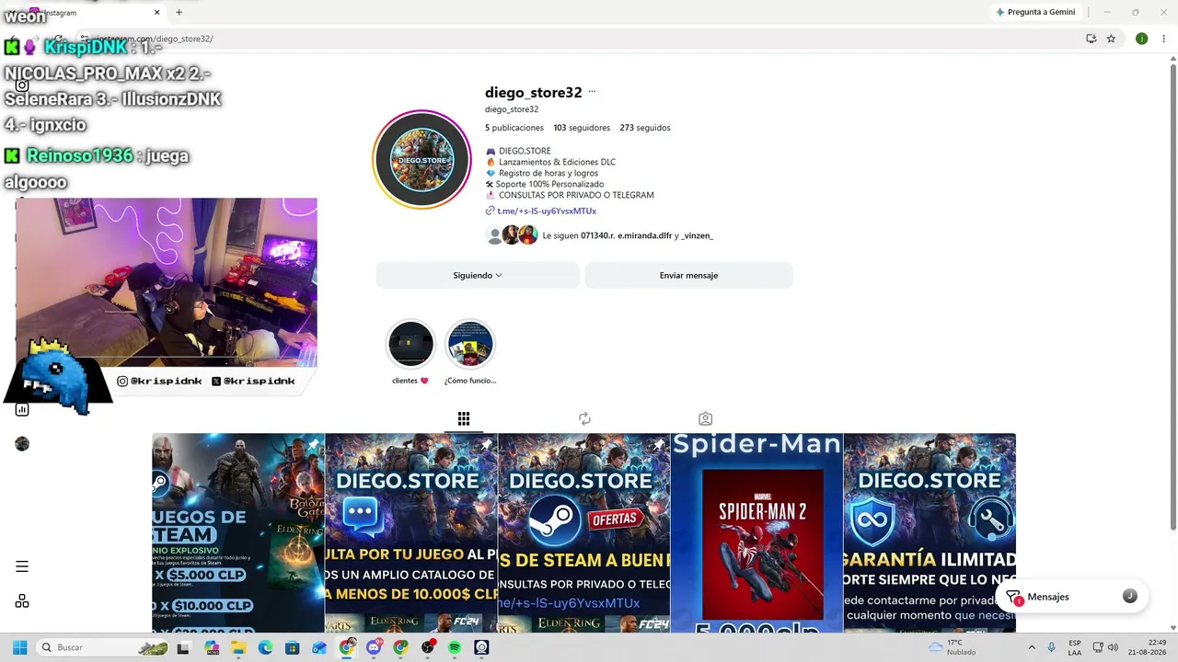The height and width of the screenshot is (662, 1178).
Task: Open Microsoft Edge from the taskbar
Action: [265, 647]
